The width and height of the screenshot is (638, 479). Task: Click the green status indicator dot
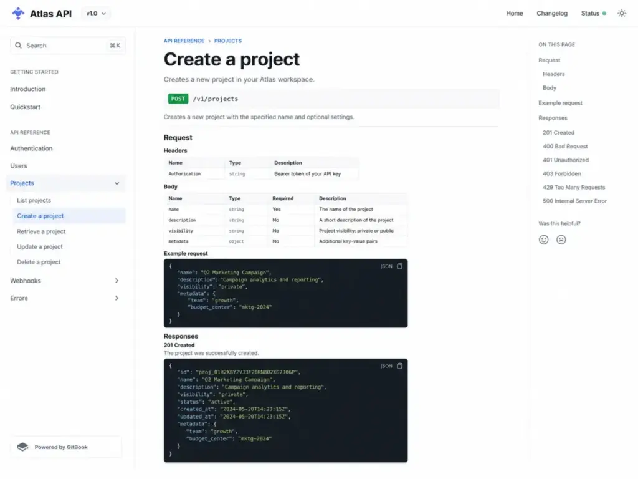click(604, 14)
